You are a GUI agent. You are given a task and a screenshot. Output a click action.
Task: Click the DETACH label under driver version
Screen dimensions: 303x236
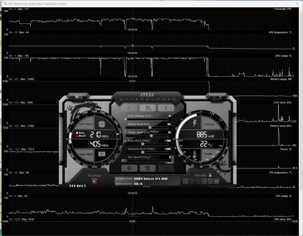tap(147, 186)
